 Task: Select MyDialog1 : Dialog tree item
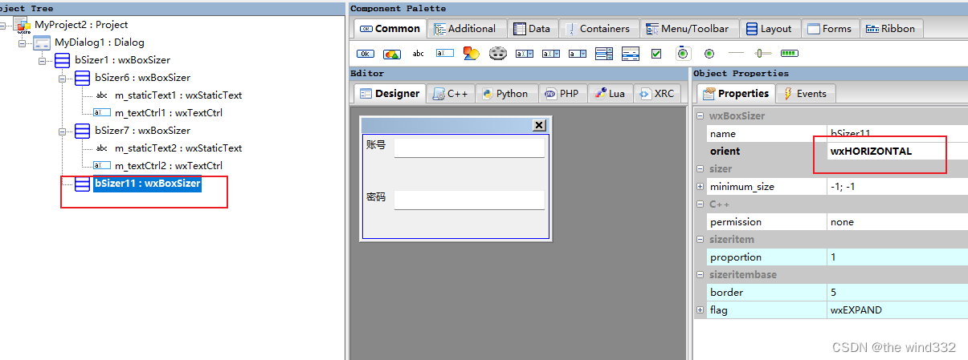100,42
